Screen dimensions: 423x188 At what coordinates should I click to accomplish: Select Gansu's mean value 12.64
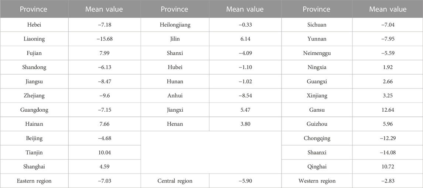[x=388, y=110]
